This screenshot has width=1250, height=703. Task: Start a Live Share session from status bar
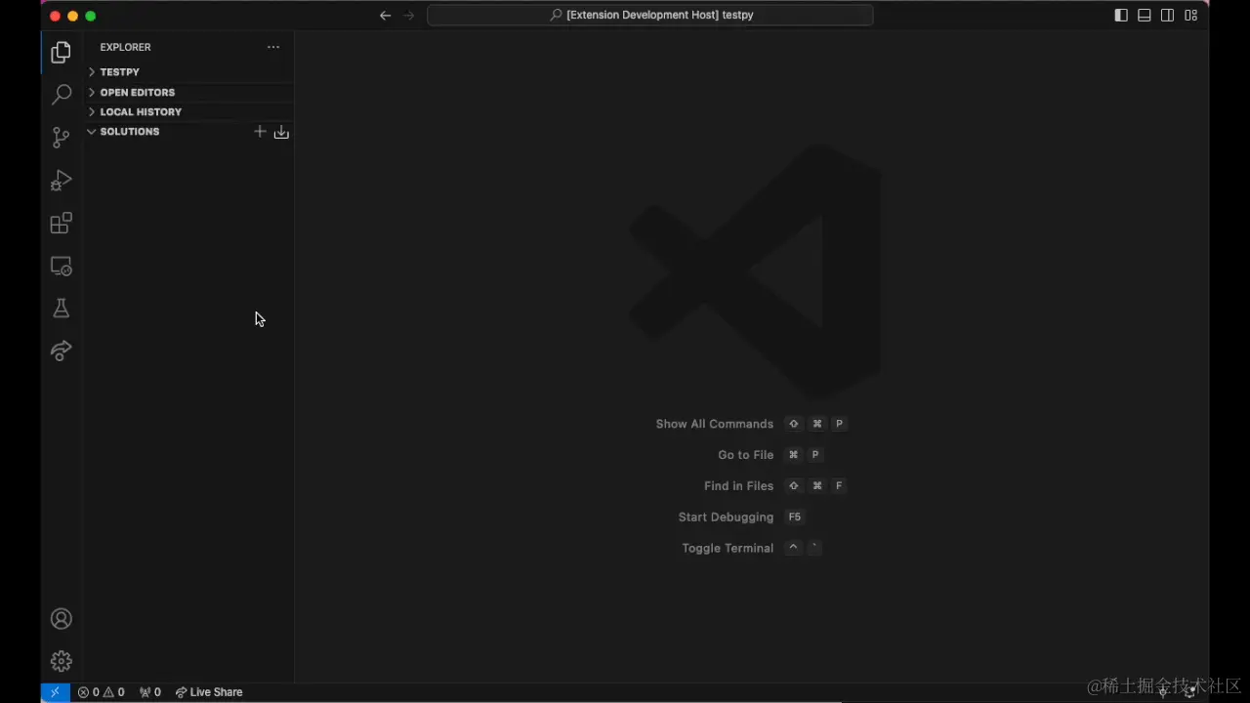click(x=209, y=691)
